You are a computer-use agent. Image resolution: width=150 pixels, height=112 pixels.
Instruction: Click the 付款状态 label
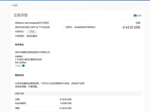(20, 32)
